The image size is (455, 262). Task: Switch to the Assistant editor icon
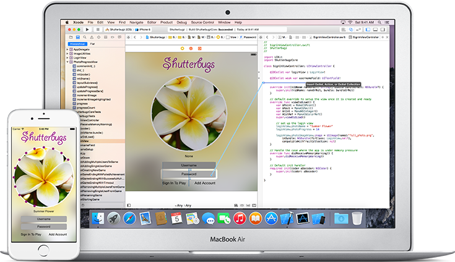351,29
